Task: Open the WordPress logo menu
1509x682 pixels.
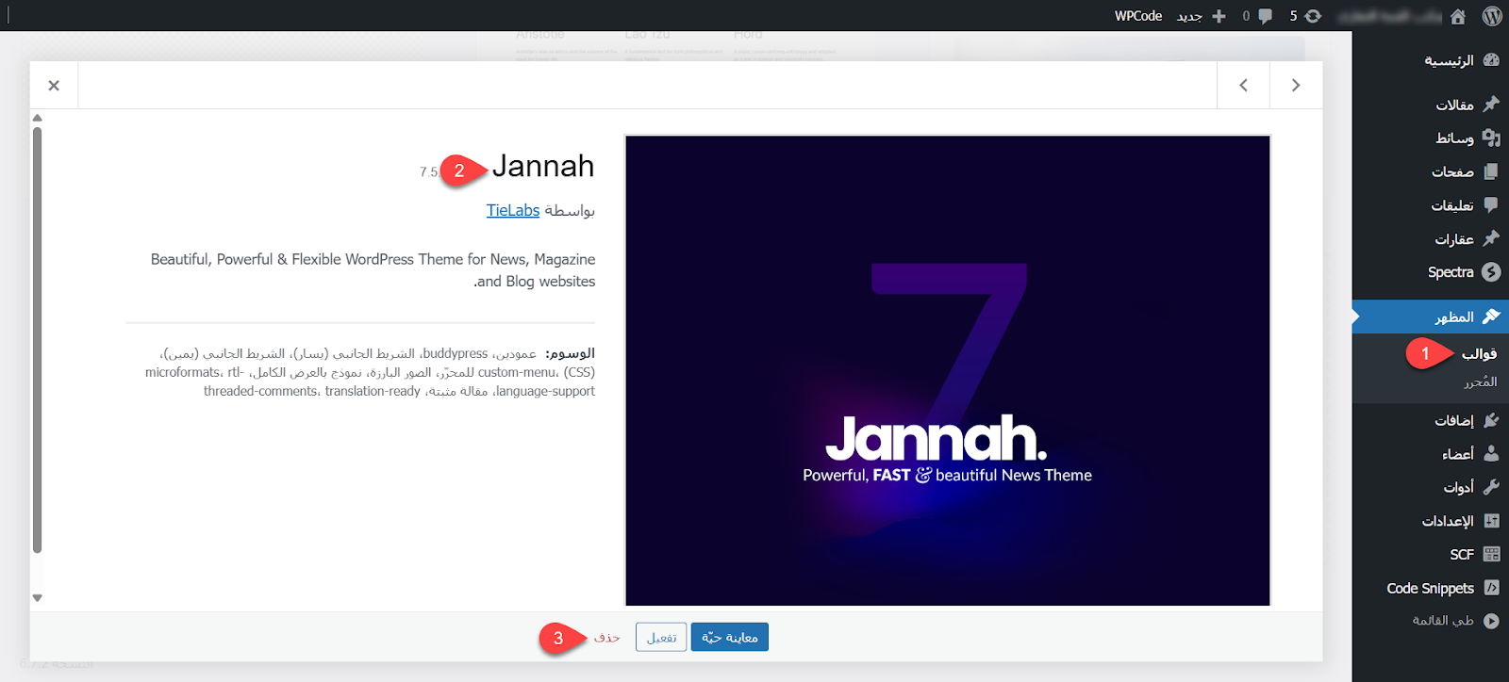Action: point(1491,16)
